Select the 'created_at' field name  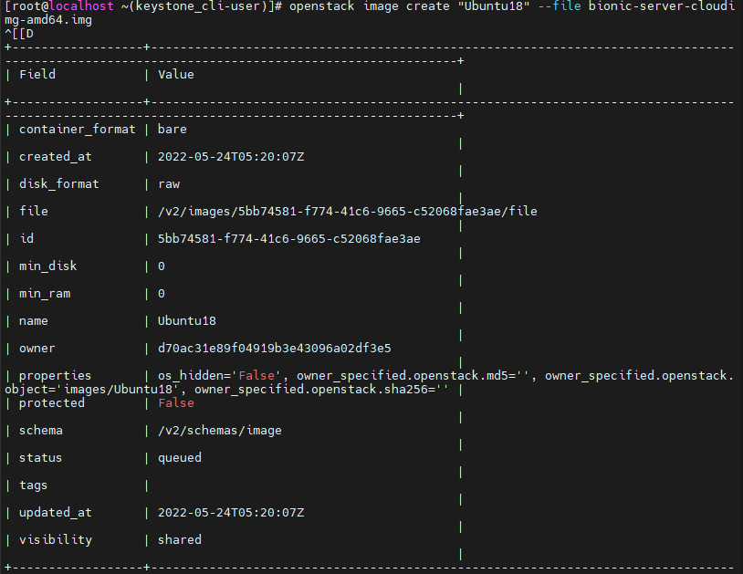(x=56, y=157)
